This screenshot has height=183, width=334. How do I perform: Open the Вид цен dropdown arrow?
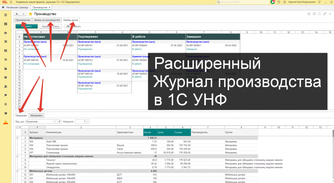(x=55, y=122)
